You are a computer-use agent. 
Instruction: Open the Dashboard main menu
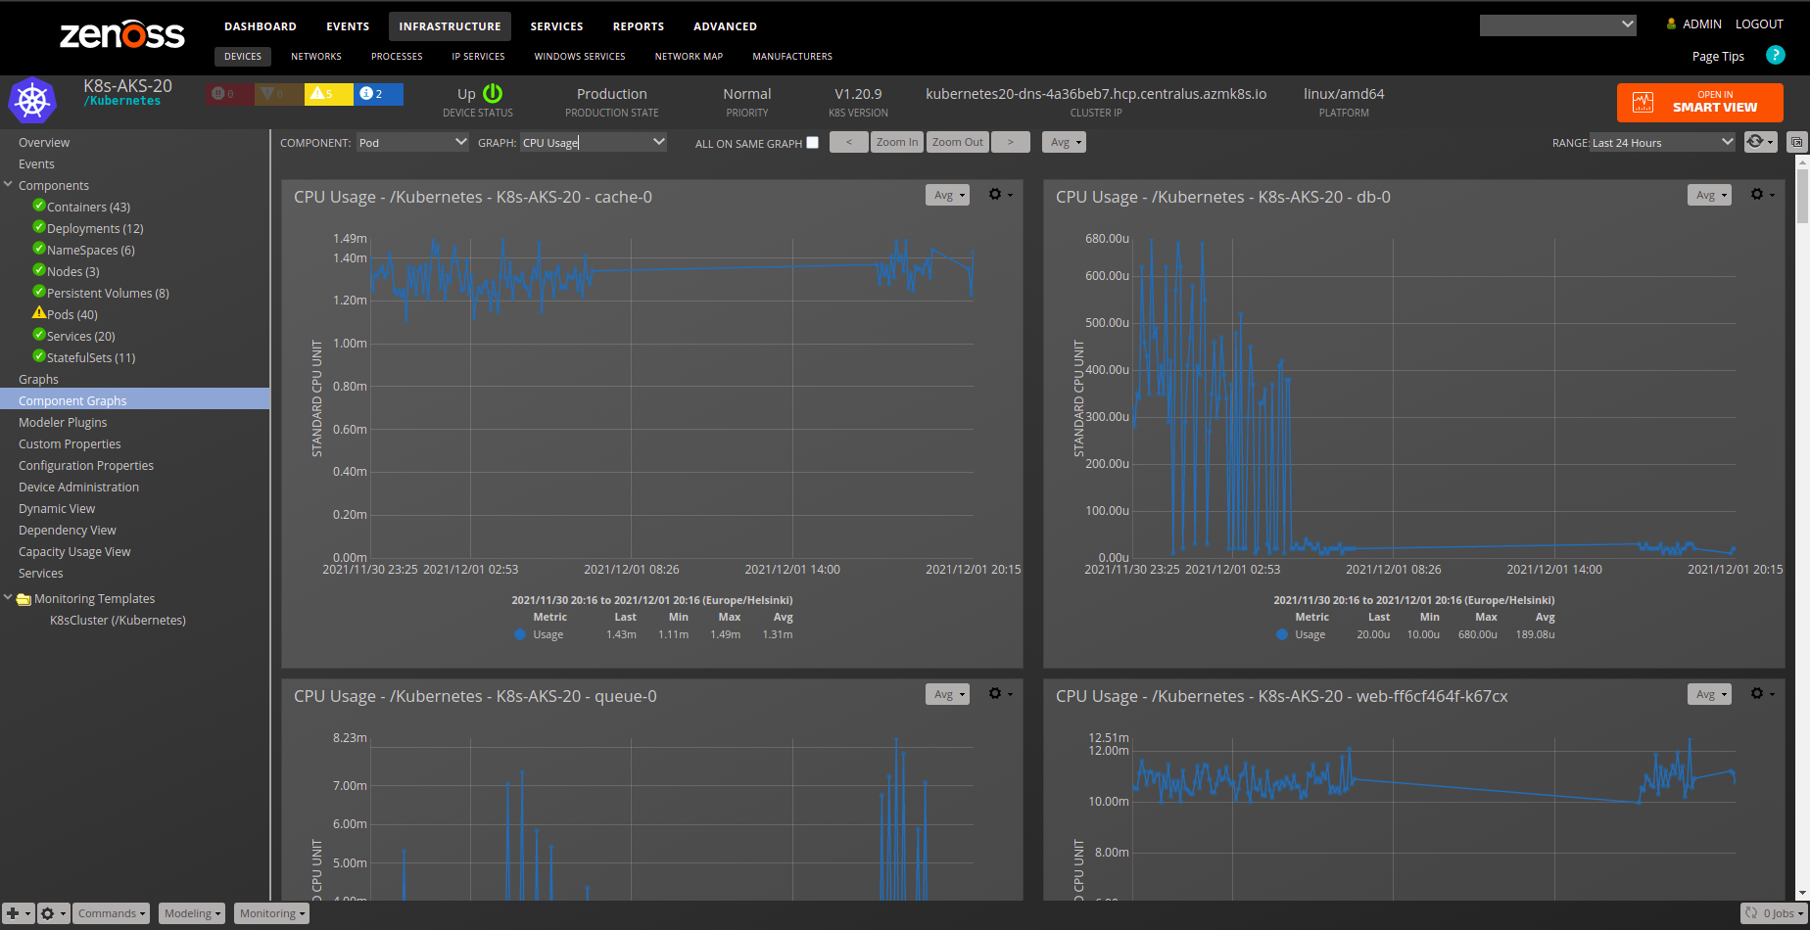(261, 26)
